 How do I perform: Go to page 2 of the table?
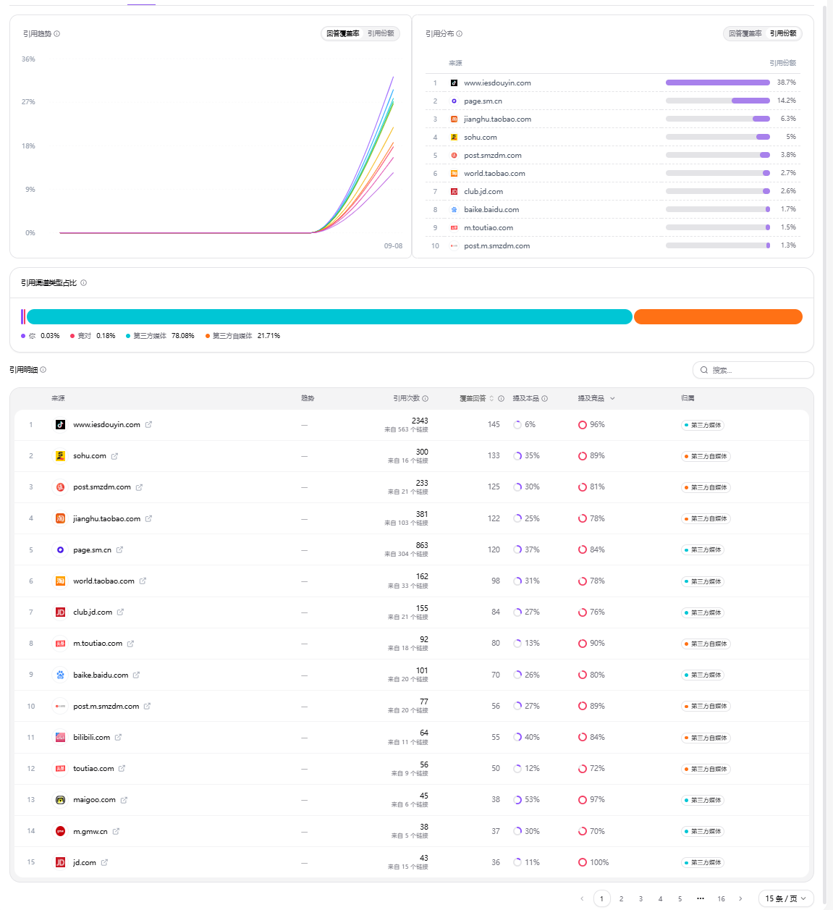coord(621,898)
